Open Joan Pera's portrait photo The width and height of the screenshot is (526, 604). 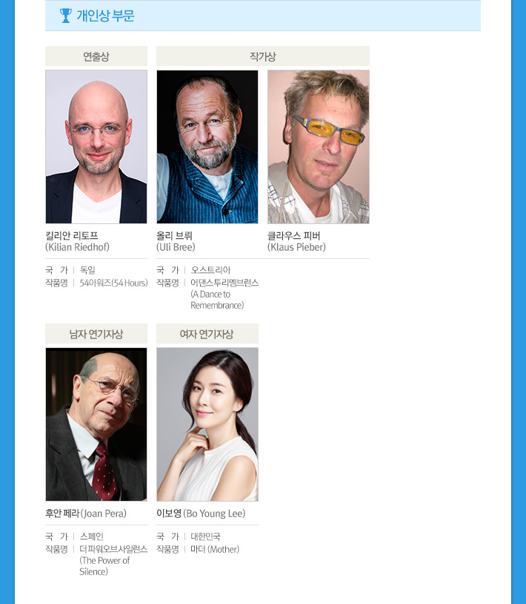point(96,424)
